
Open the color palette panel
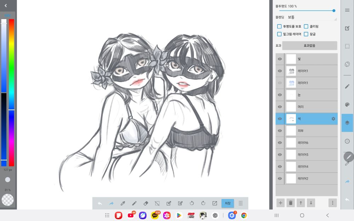[347, 104]
